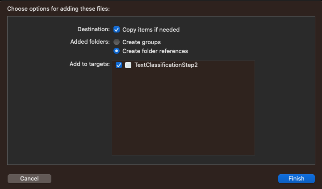
Task: Dismiss the dialog with Cancel
Action: 29,178
